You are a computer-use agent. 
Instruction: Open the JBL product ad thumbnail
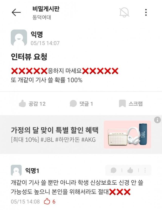click(127, 135)
